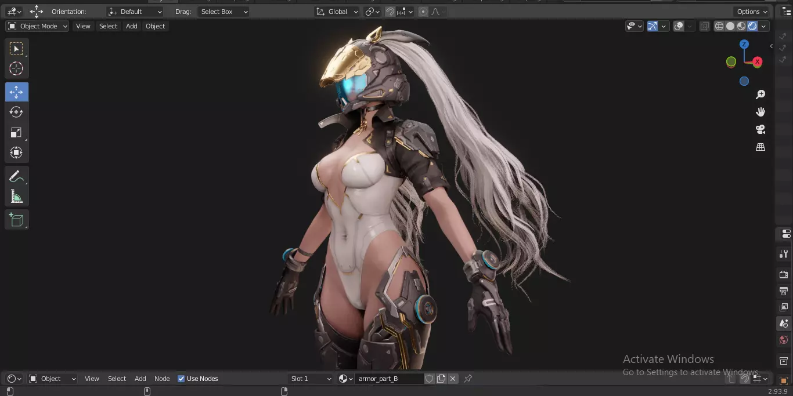
Task: Click the zoom magnifier viewport icon
Action: pyautogui.click(x=760, y=95)
